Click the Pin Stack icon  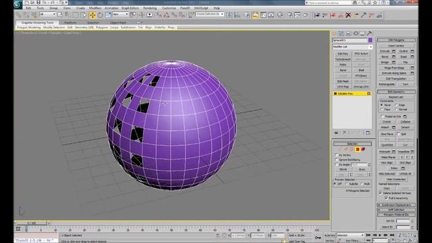[x=336, y=133]
